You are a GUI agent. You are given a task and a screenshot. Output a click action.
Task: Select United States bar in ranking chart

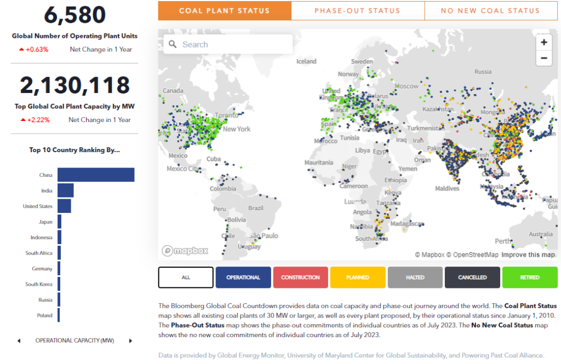click(64, 206)
